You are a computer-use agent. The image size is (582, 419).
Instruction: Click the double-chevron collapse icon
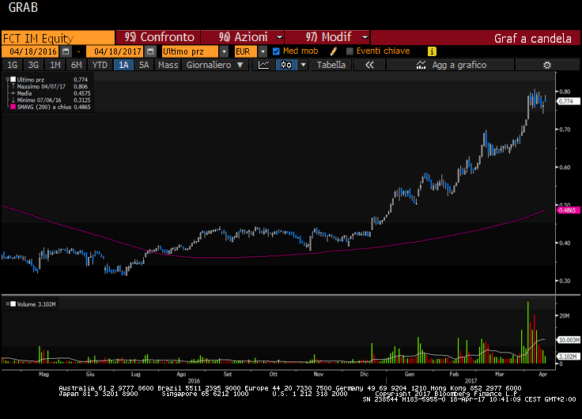pos(369,65)
